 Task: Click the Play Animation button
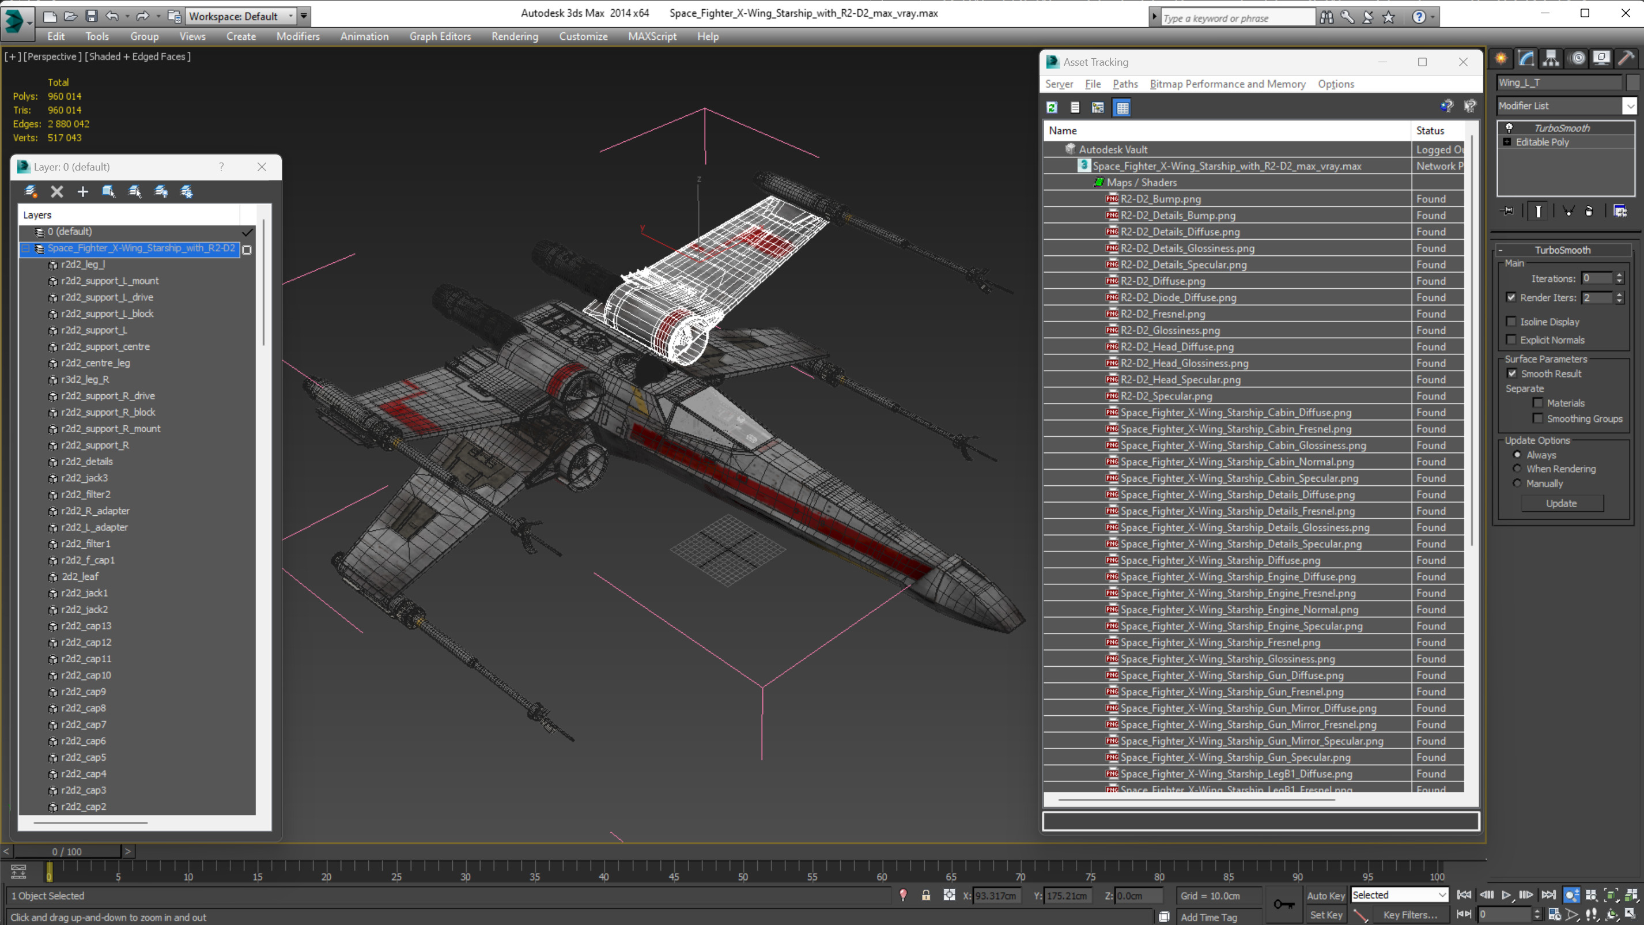(x=1506, y=895)
